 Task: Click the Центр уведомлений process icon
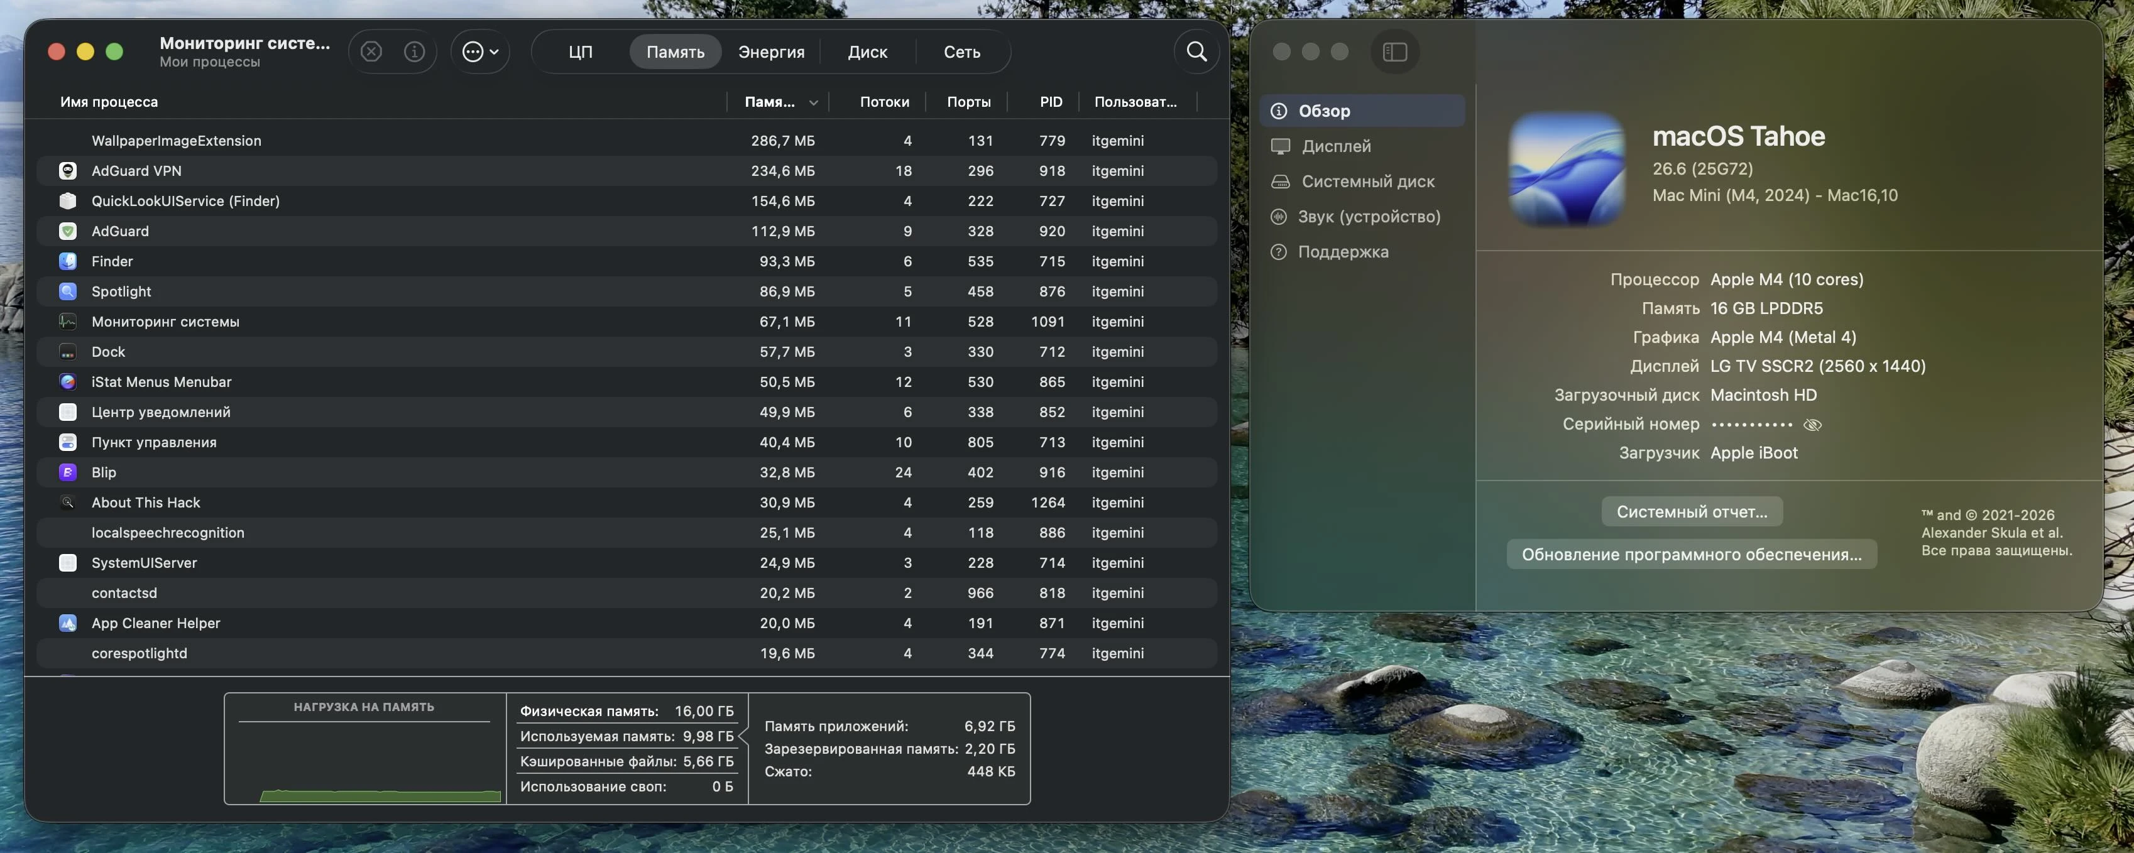[x=68, y=411]
